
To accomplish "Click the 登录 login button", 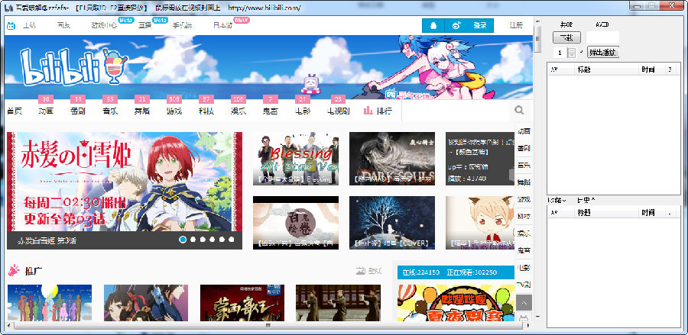I will pyautogui.click(x=480, y=25).
